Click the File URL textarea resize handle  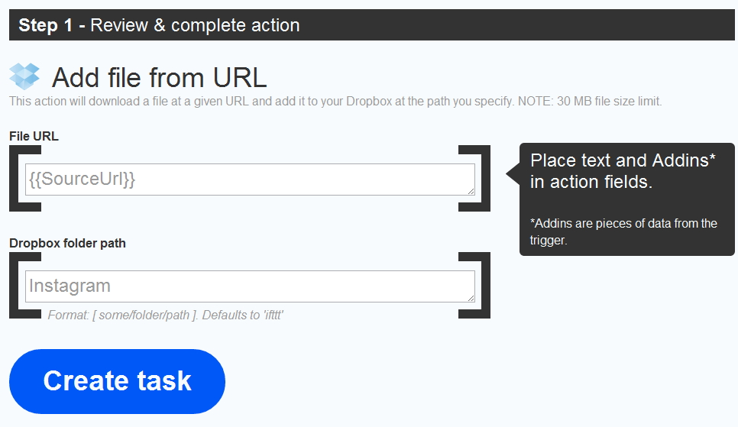coord(471,190)
